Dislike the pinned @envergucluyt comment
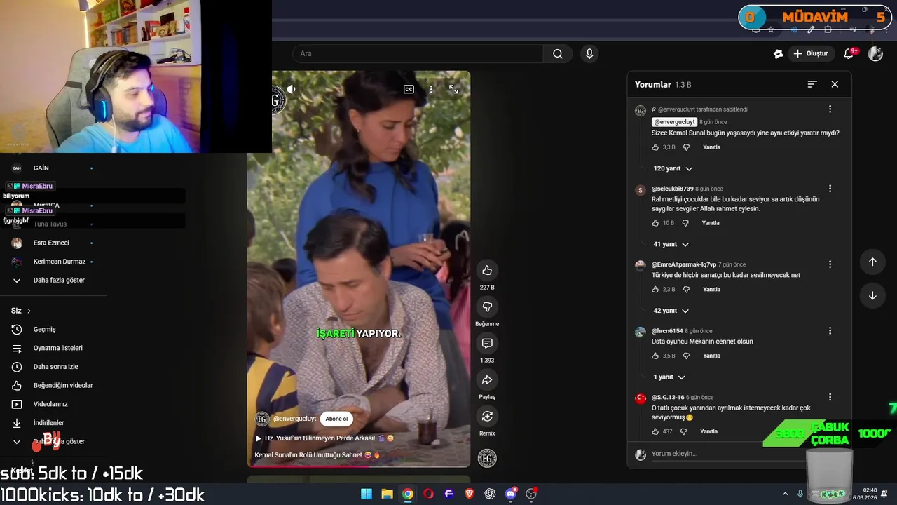 pos(686,147)
